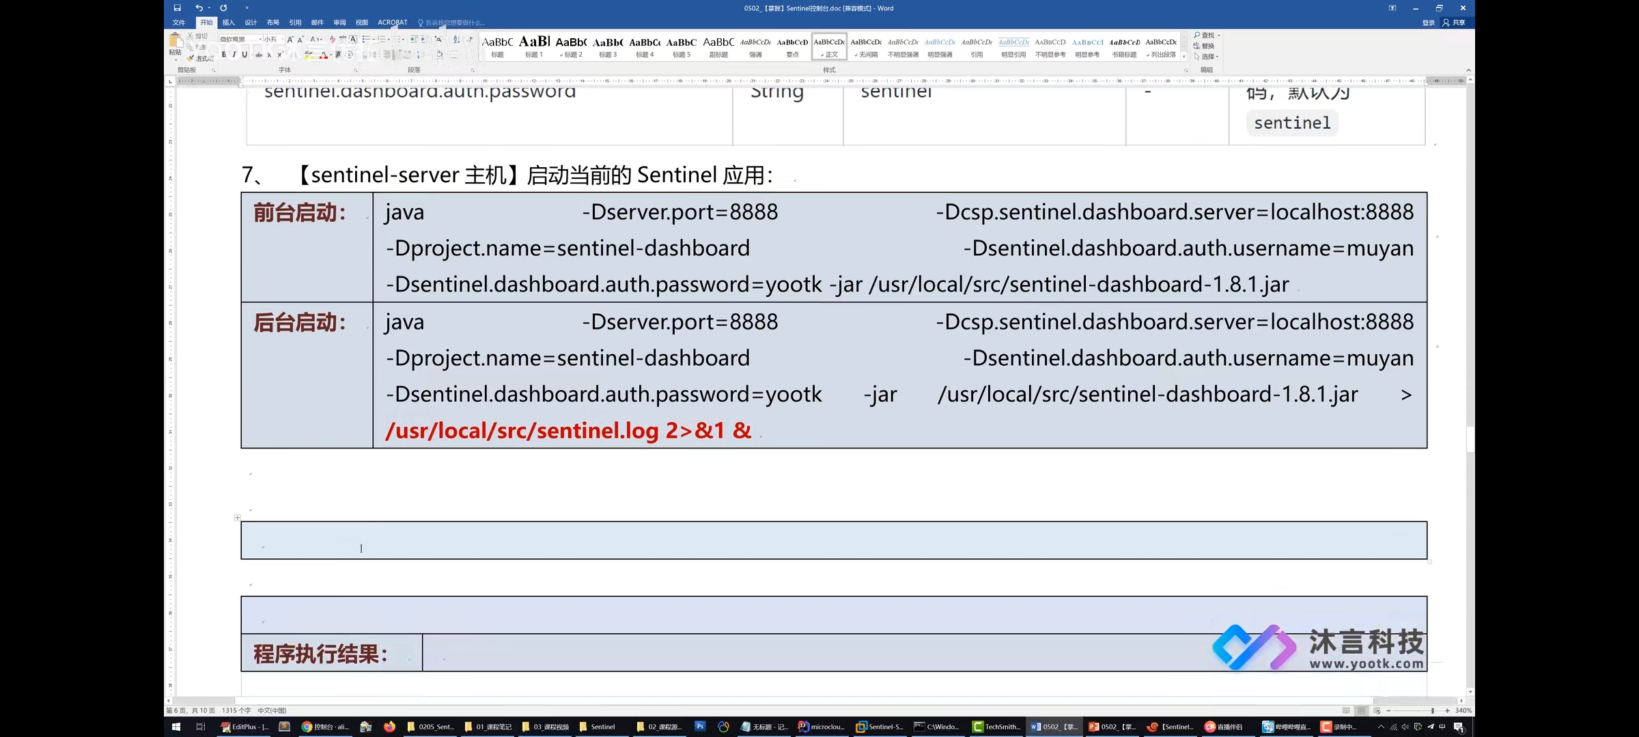This screenshot has height=737, width=1639.
Task: Open the Styles pane launcher
Action: point(1186,70)
